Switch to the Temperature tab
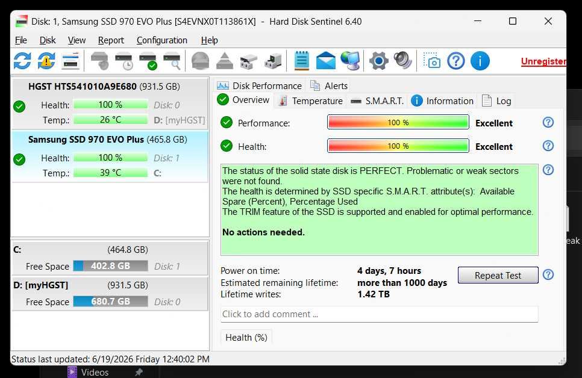 point(311,101)
